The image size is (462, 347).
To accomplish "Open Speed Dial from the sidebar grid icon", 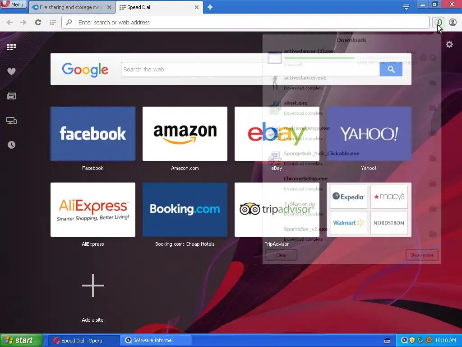I will [x=11, y=47].
